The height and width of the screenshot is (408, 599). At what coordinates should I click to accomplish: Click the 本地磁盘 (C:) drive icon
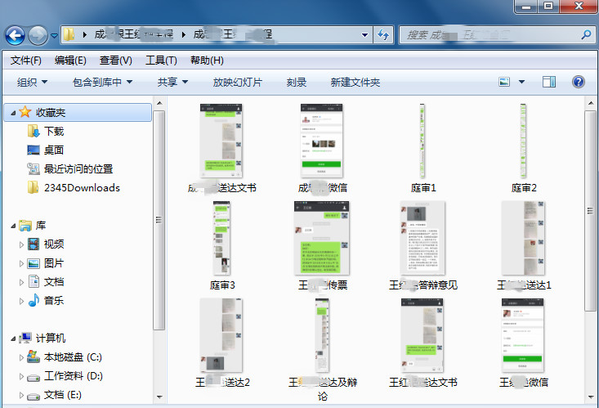[x=34, y=356]
